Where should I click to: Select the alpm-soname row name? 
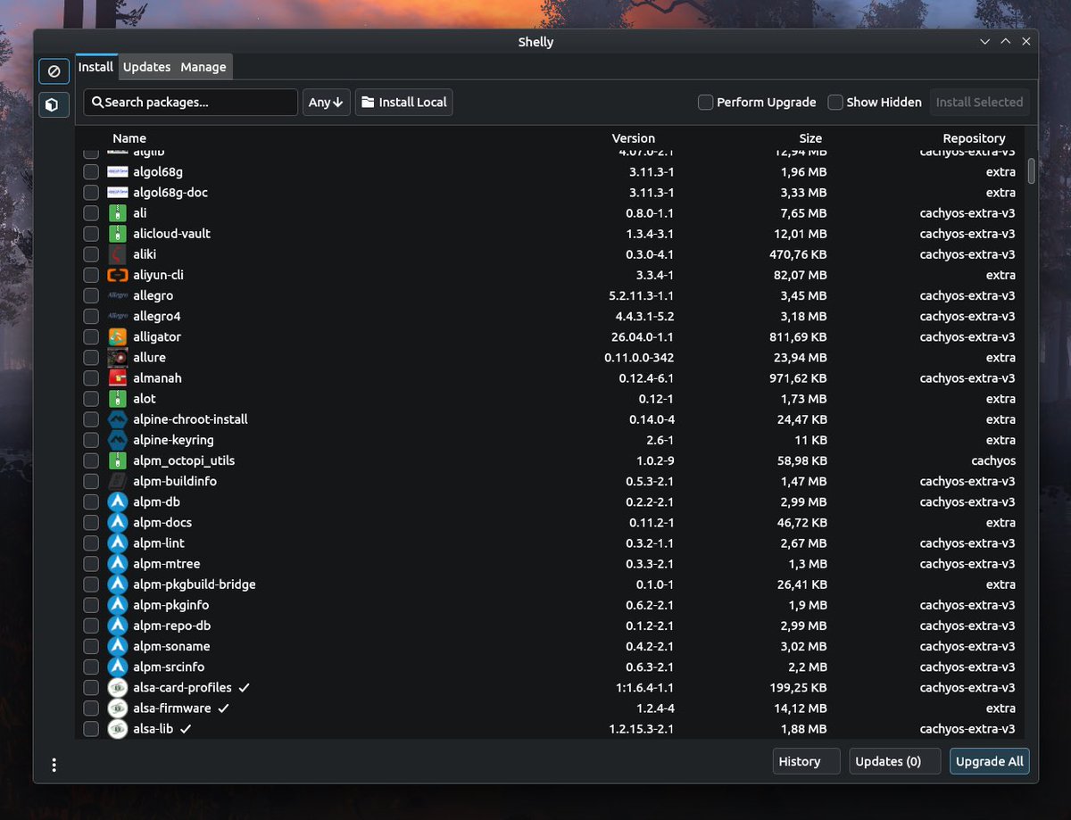tap(171, 646)
